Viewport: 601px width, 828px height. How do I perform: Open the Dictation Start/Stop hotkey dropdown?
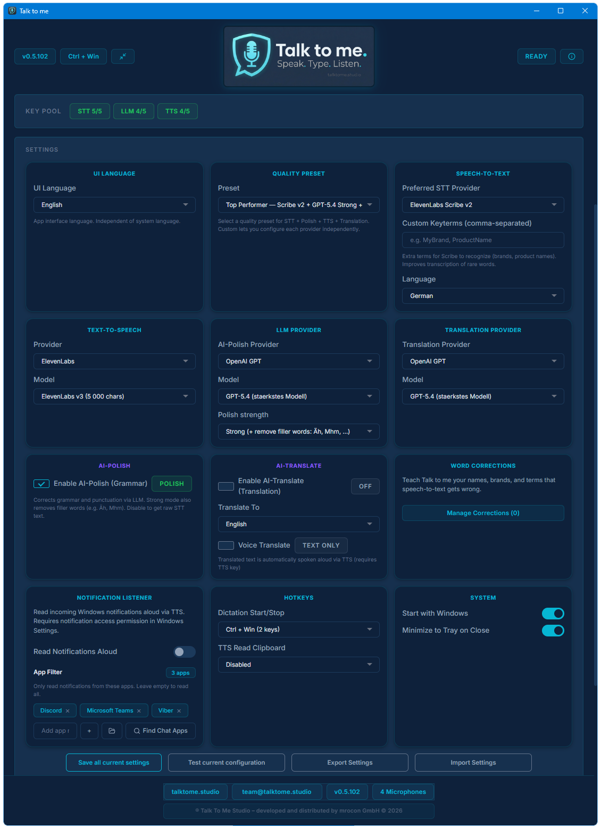point(299,630)
